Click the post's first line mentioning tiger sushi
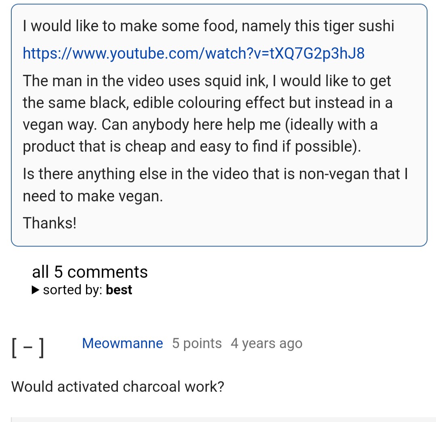436x422 pixels. (x=208, y=26)
